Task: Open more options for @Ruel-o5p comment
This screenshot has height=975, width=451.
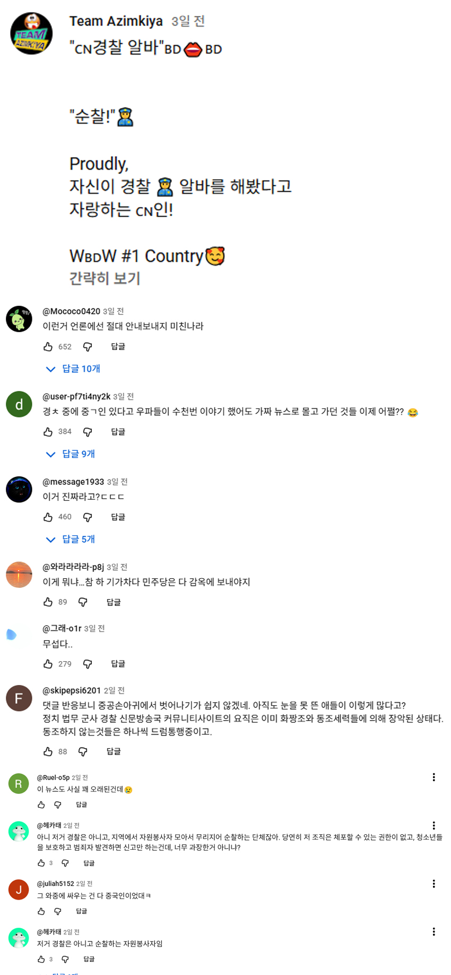Action: (x=433, y=777)
